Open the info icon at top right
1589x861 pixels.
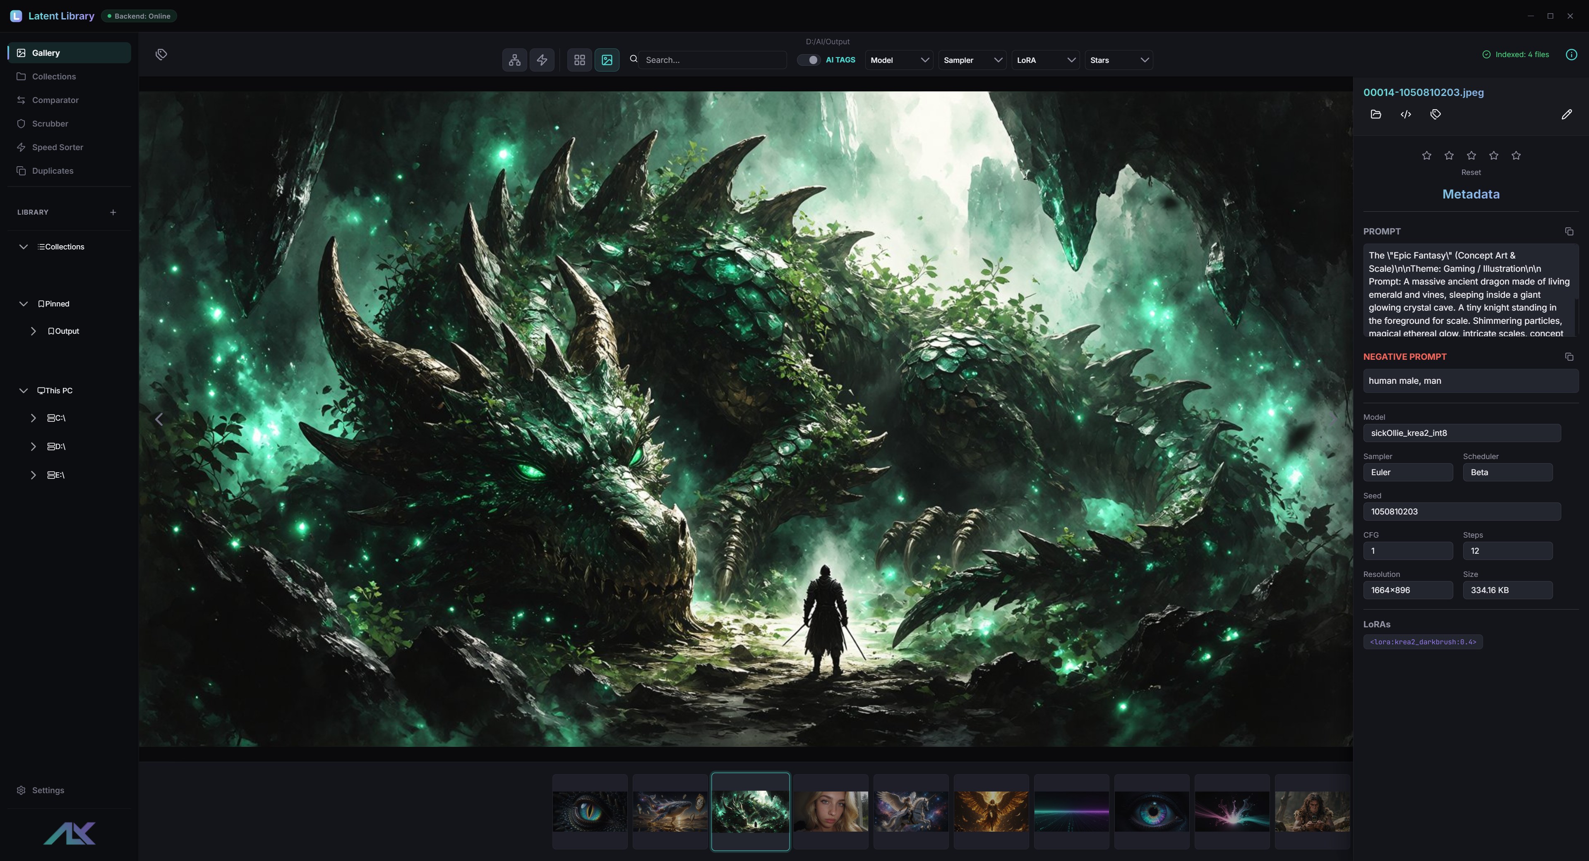click(1571, 54)
